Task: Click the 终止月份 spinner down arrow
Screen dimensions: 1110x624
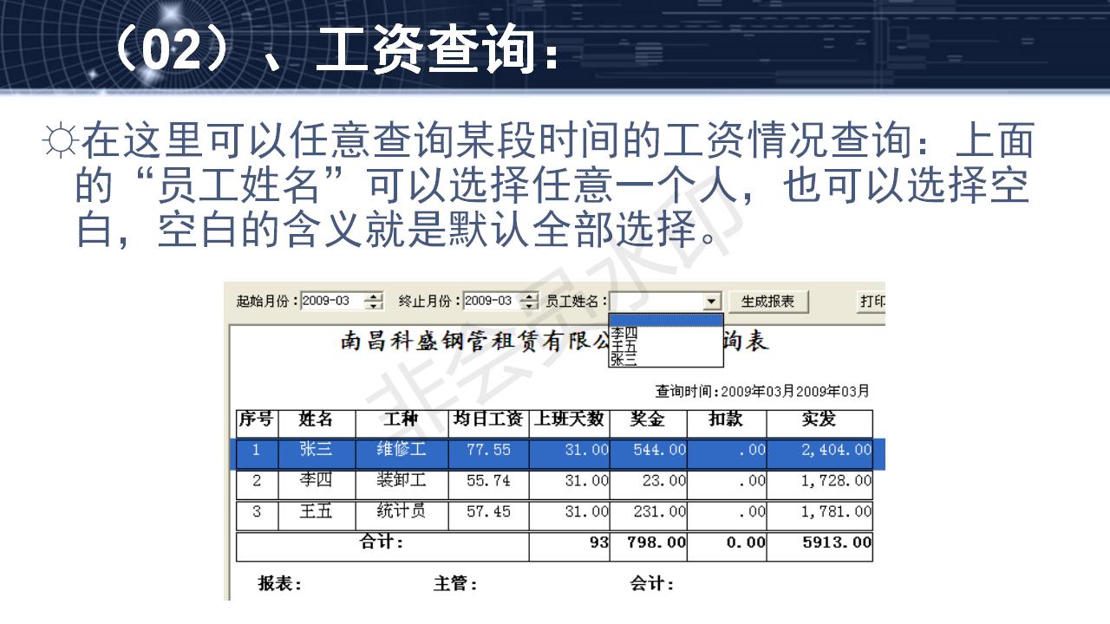Action: (529, 305)
